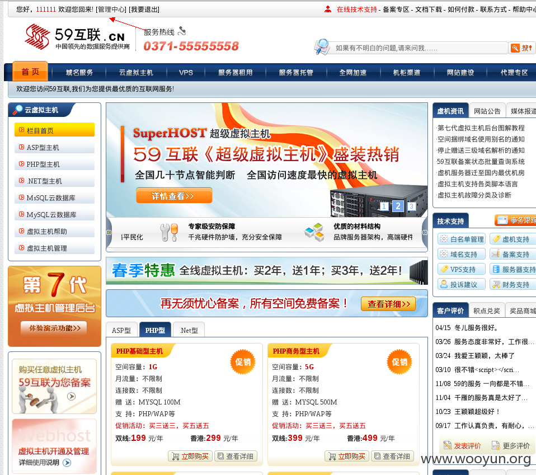Click VPS支持 support button
Screen dimensions: 536x475
462,269
